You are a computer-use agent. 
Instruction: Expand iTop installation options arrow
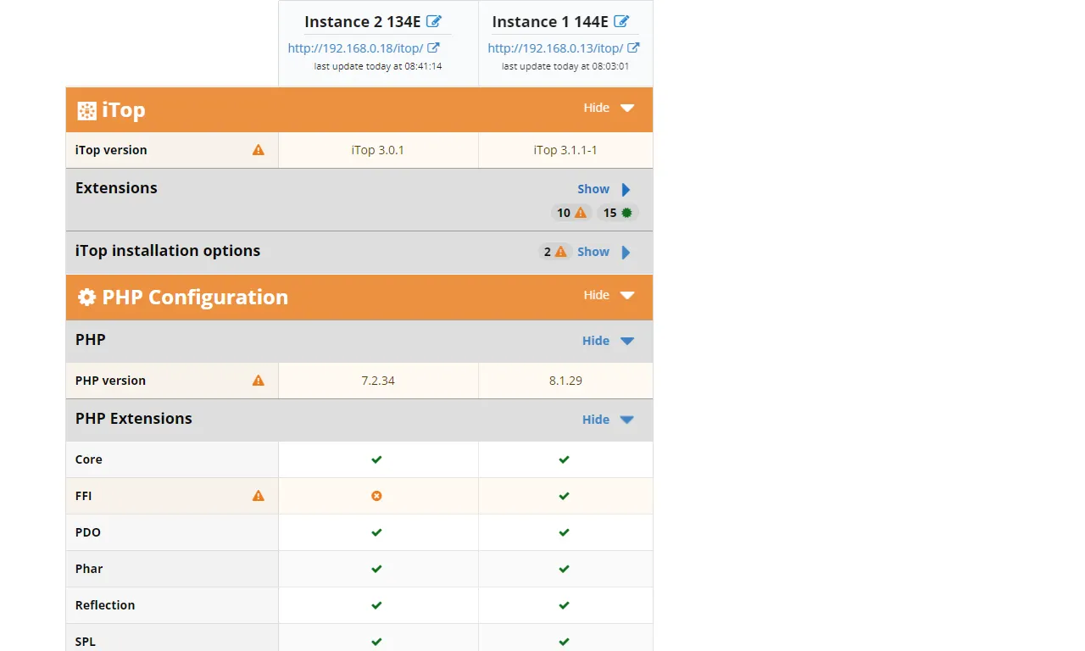tap(626, 252)
